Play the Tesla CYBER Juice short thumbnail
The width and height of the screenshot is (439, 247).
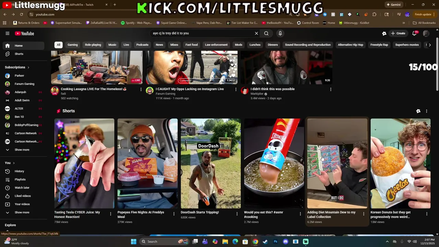tap(84, 163)
